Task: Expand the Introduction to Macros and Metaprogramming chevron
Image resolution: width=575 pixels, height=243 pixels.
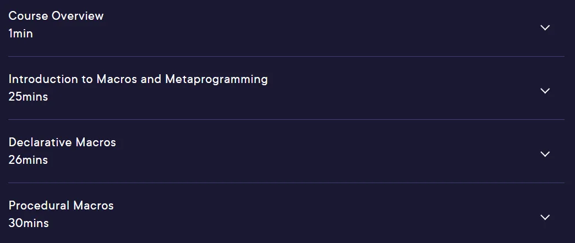Action: click(545, 91)
